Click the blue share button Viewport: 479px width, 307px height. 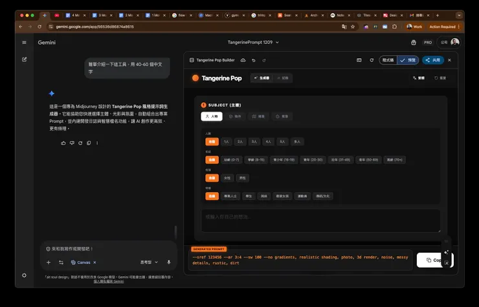(433, 60)
